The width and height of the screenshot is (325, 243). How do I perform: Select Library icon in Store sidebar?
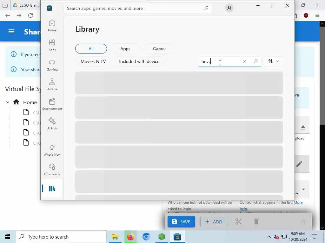click(x=52, y=189)
